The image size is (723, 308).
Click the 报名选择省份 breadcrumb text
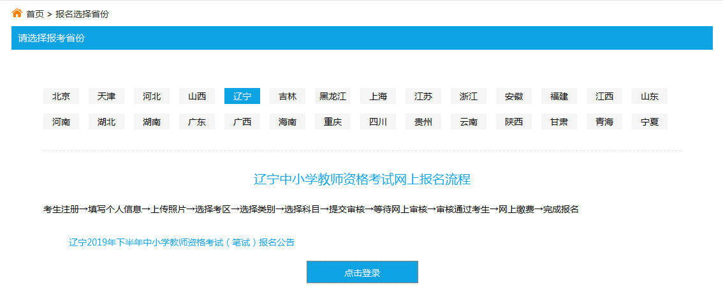pyautogui.click(x=82, y=14)
